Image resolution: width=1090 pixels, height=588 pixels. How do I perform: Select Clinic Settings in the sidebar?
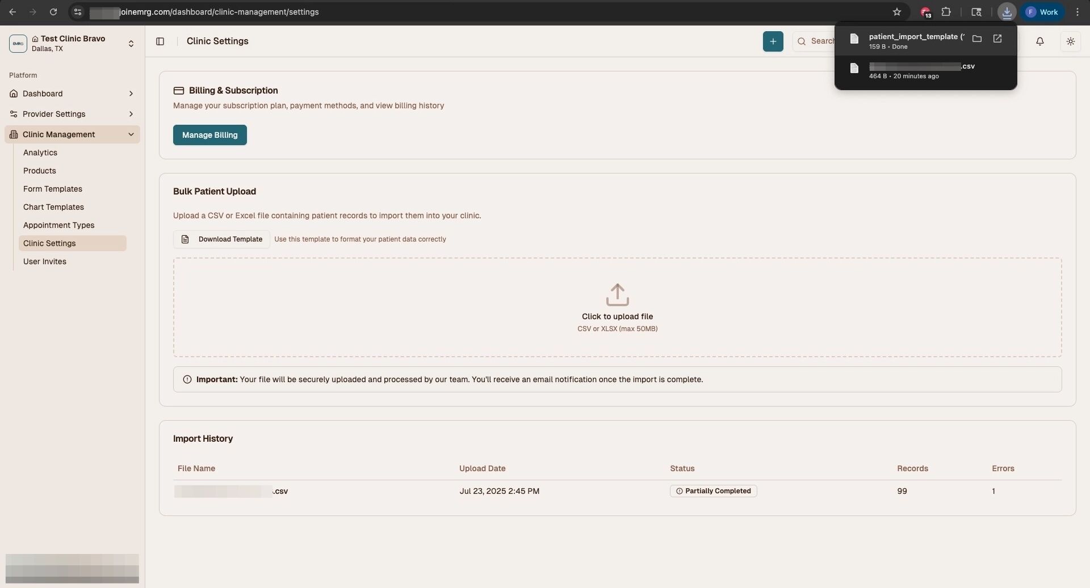point(73,243)
